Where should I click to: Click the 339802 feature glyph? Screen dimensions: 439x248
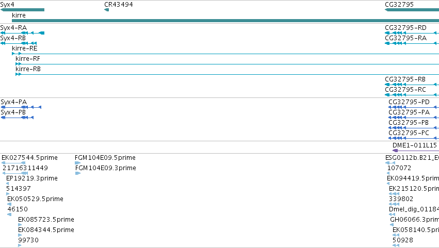394,204
